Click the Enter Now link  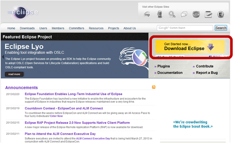56,116
